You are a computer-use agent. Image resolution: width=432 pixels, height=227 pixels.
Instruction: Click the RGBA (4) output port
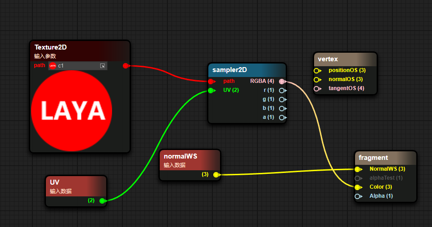282,82
